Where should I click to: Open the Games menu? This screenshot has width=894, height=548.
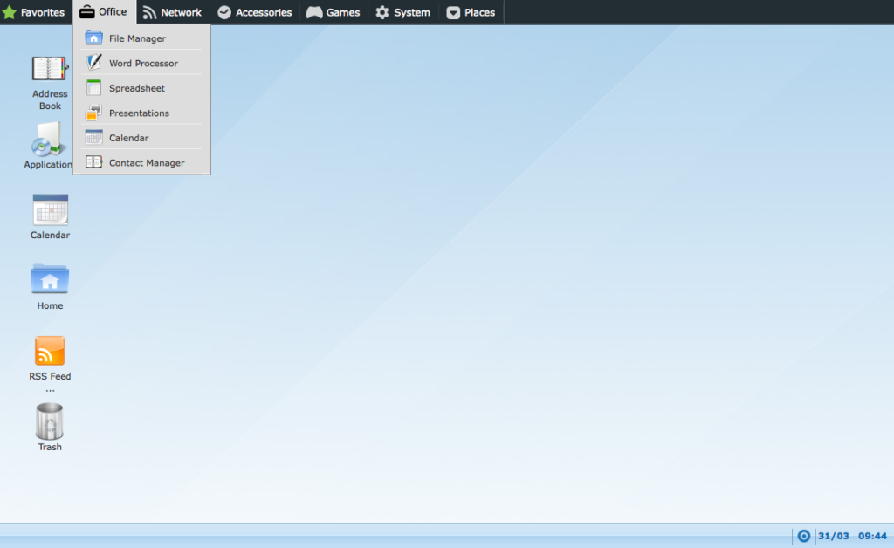pos(333,12)
